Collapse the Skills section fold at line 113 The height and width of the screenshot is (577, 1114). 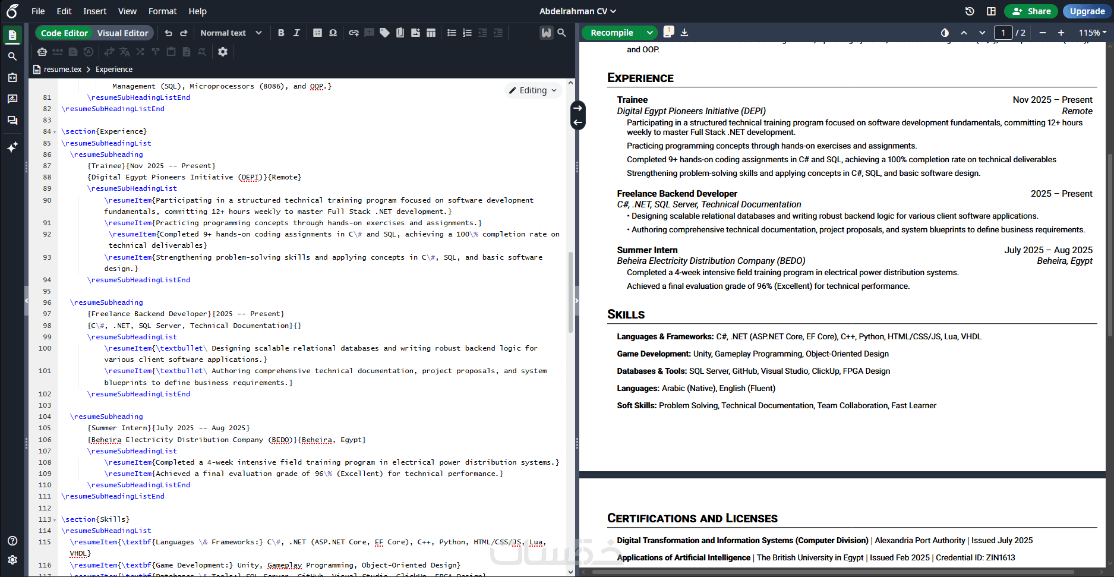click(x=55, y=520)
